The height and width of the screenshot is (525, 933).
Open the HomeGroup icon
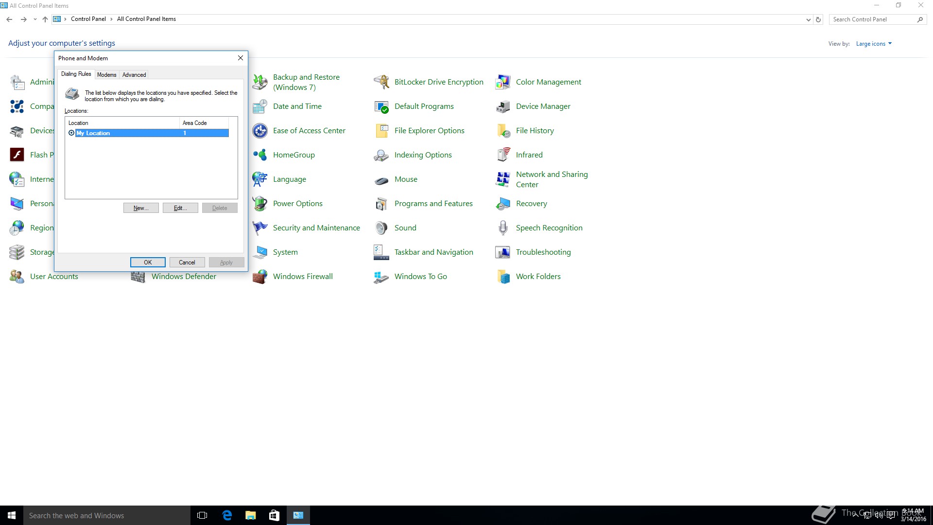[x=260, y=155]
